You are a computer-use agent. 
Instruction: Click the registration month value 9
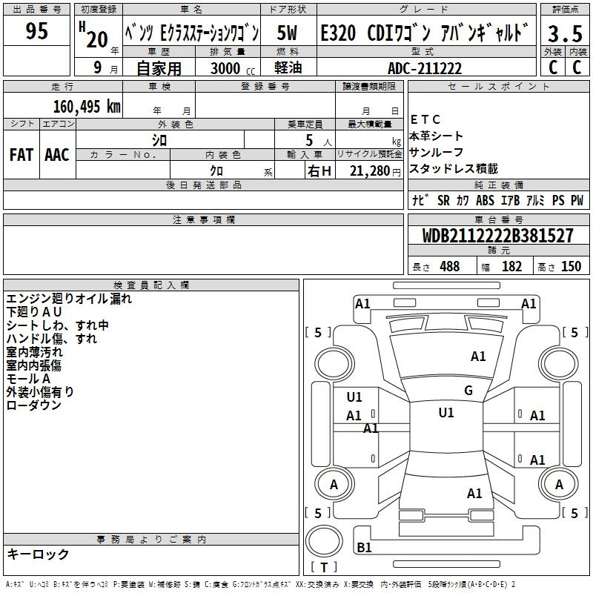98,67
